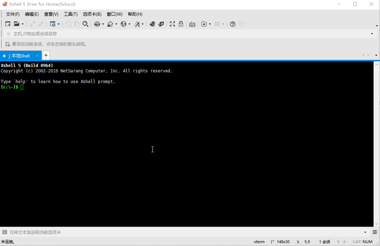Click the Encoding globe icon

[124, 24]
